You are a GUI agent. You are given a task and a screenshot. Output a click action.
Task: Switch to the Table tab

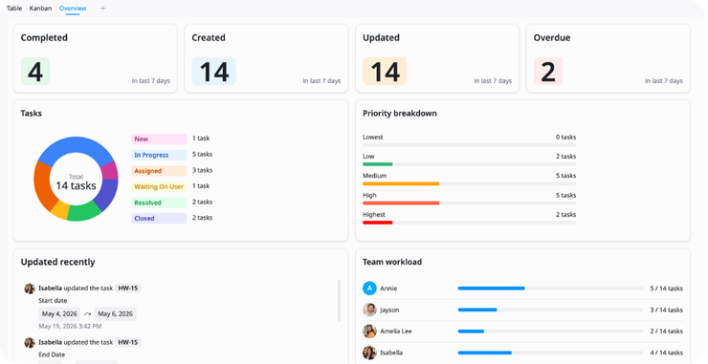click(14, 8)
